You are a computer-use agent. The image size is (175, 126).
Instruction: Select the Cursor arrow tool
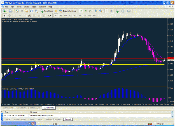pos(4,16)
